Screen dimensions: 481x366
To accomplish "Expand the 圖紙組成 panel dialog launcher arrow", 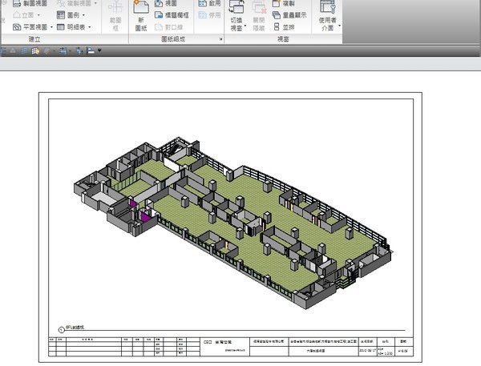I will (221, 39).
